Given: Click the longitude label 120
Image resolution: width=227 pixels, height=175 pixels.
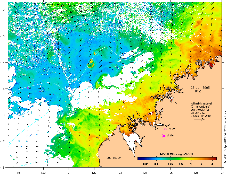Looking at the screenshot, I should (43, 172).
